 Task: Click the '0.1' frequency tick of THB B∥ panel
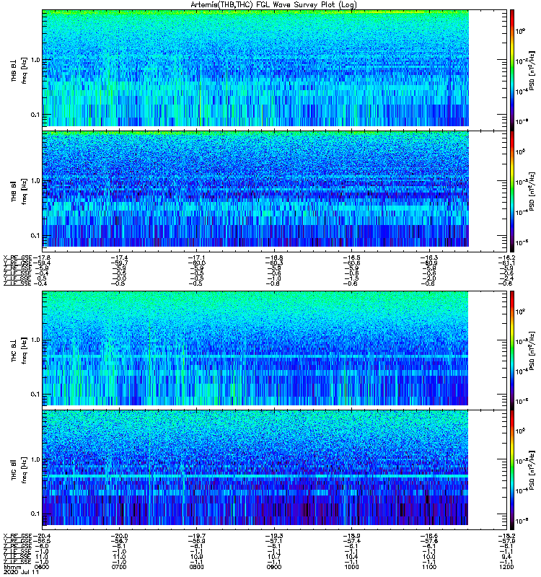coord(35,236)
